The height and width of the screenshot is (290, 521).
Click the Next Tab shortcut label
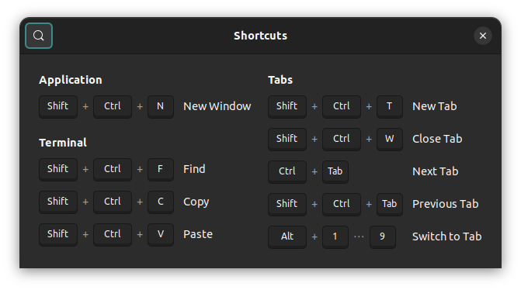pos(436,171)
